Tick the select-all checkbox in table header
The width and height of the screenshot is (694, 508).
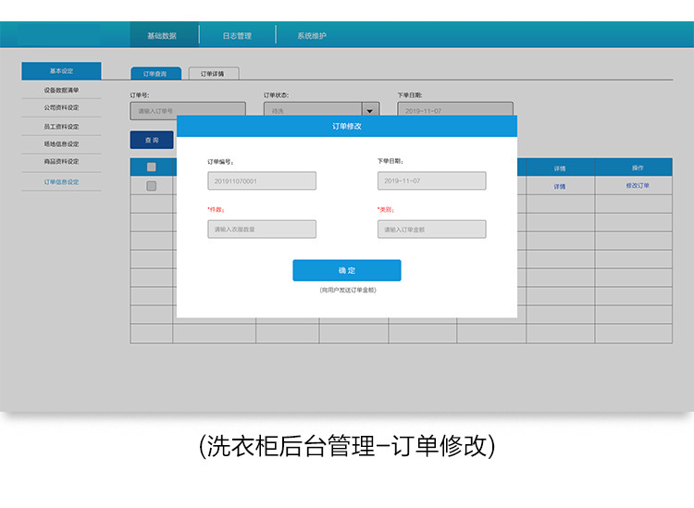pos(152,167)
